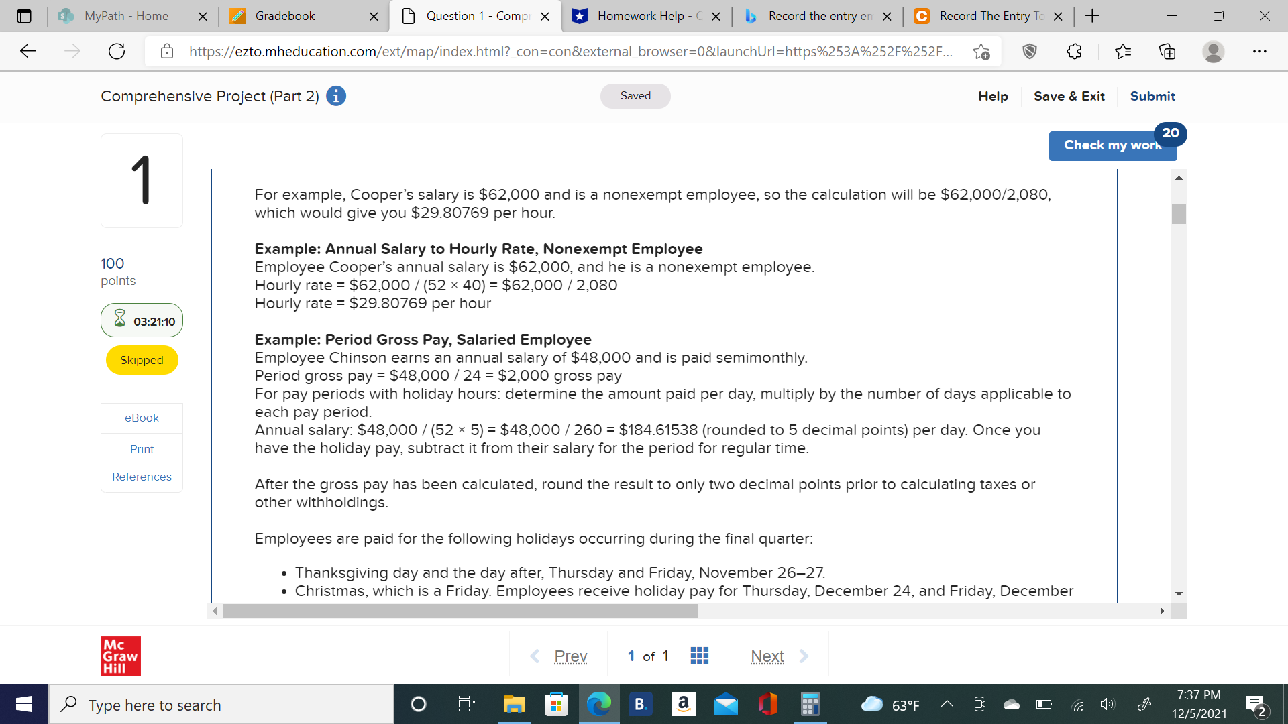The height and width of the screenshot is (724, 1288).
Task: Click the info icon beside Comprehensive Project title
Action: pos(336,96)
